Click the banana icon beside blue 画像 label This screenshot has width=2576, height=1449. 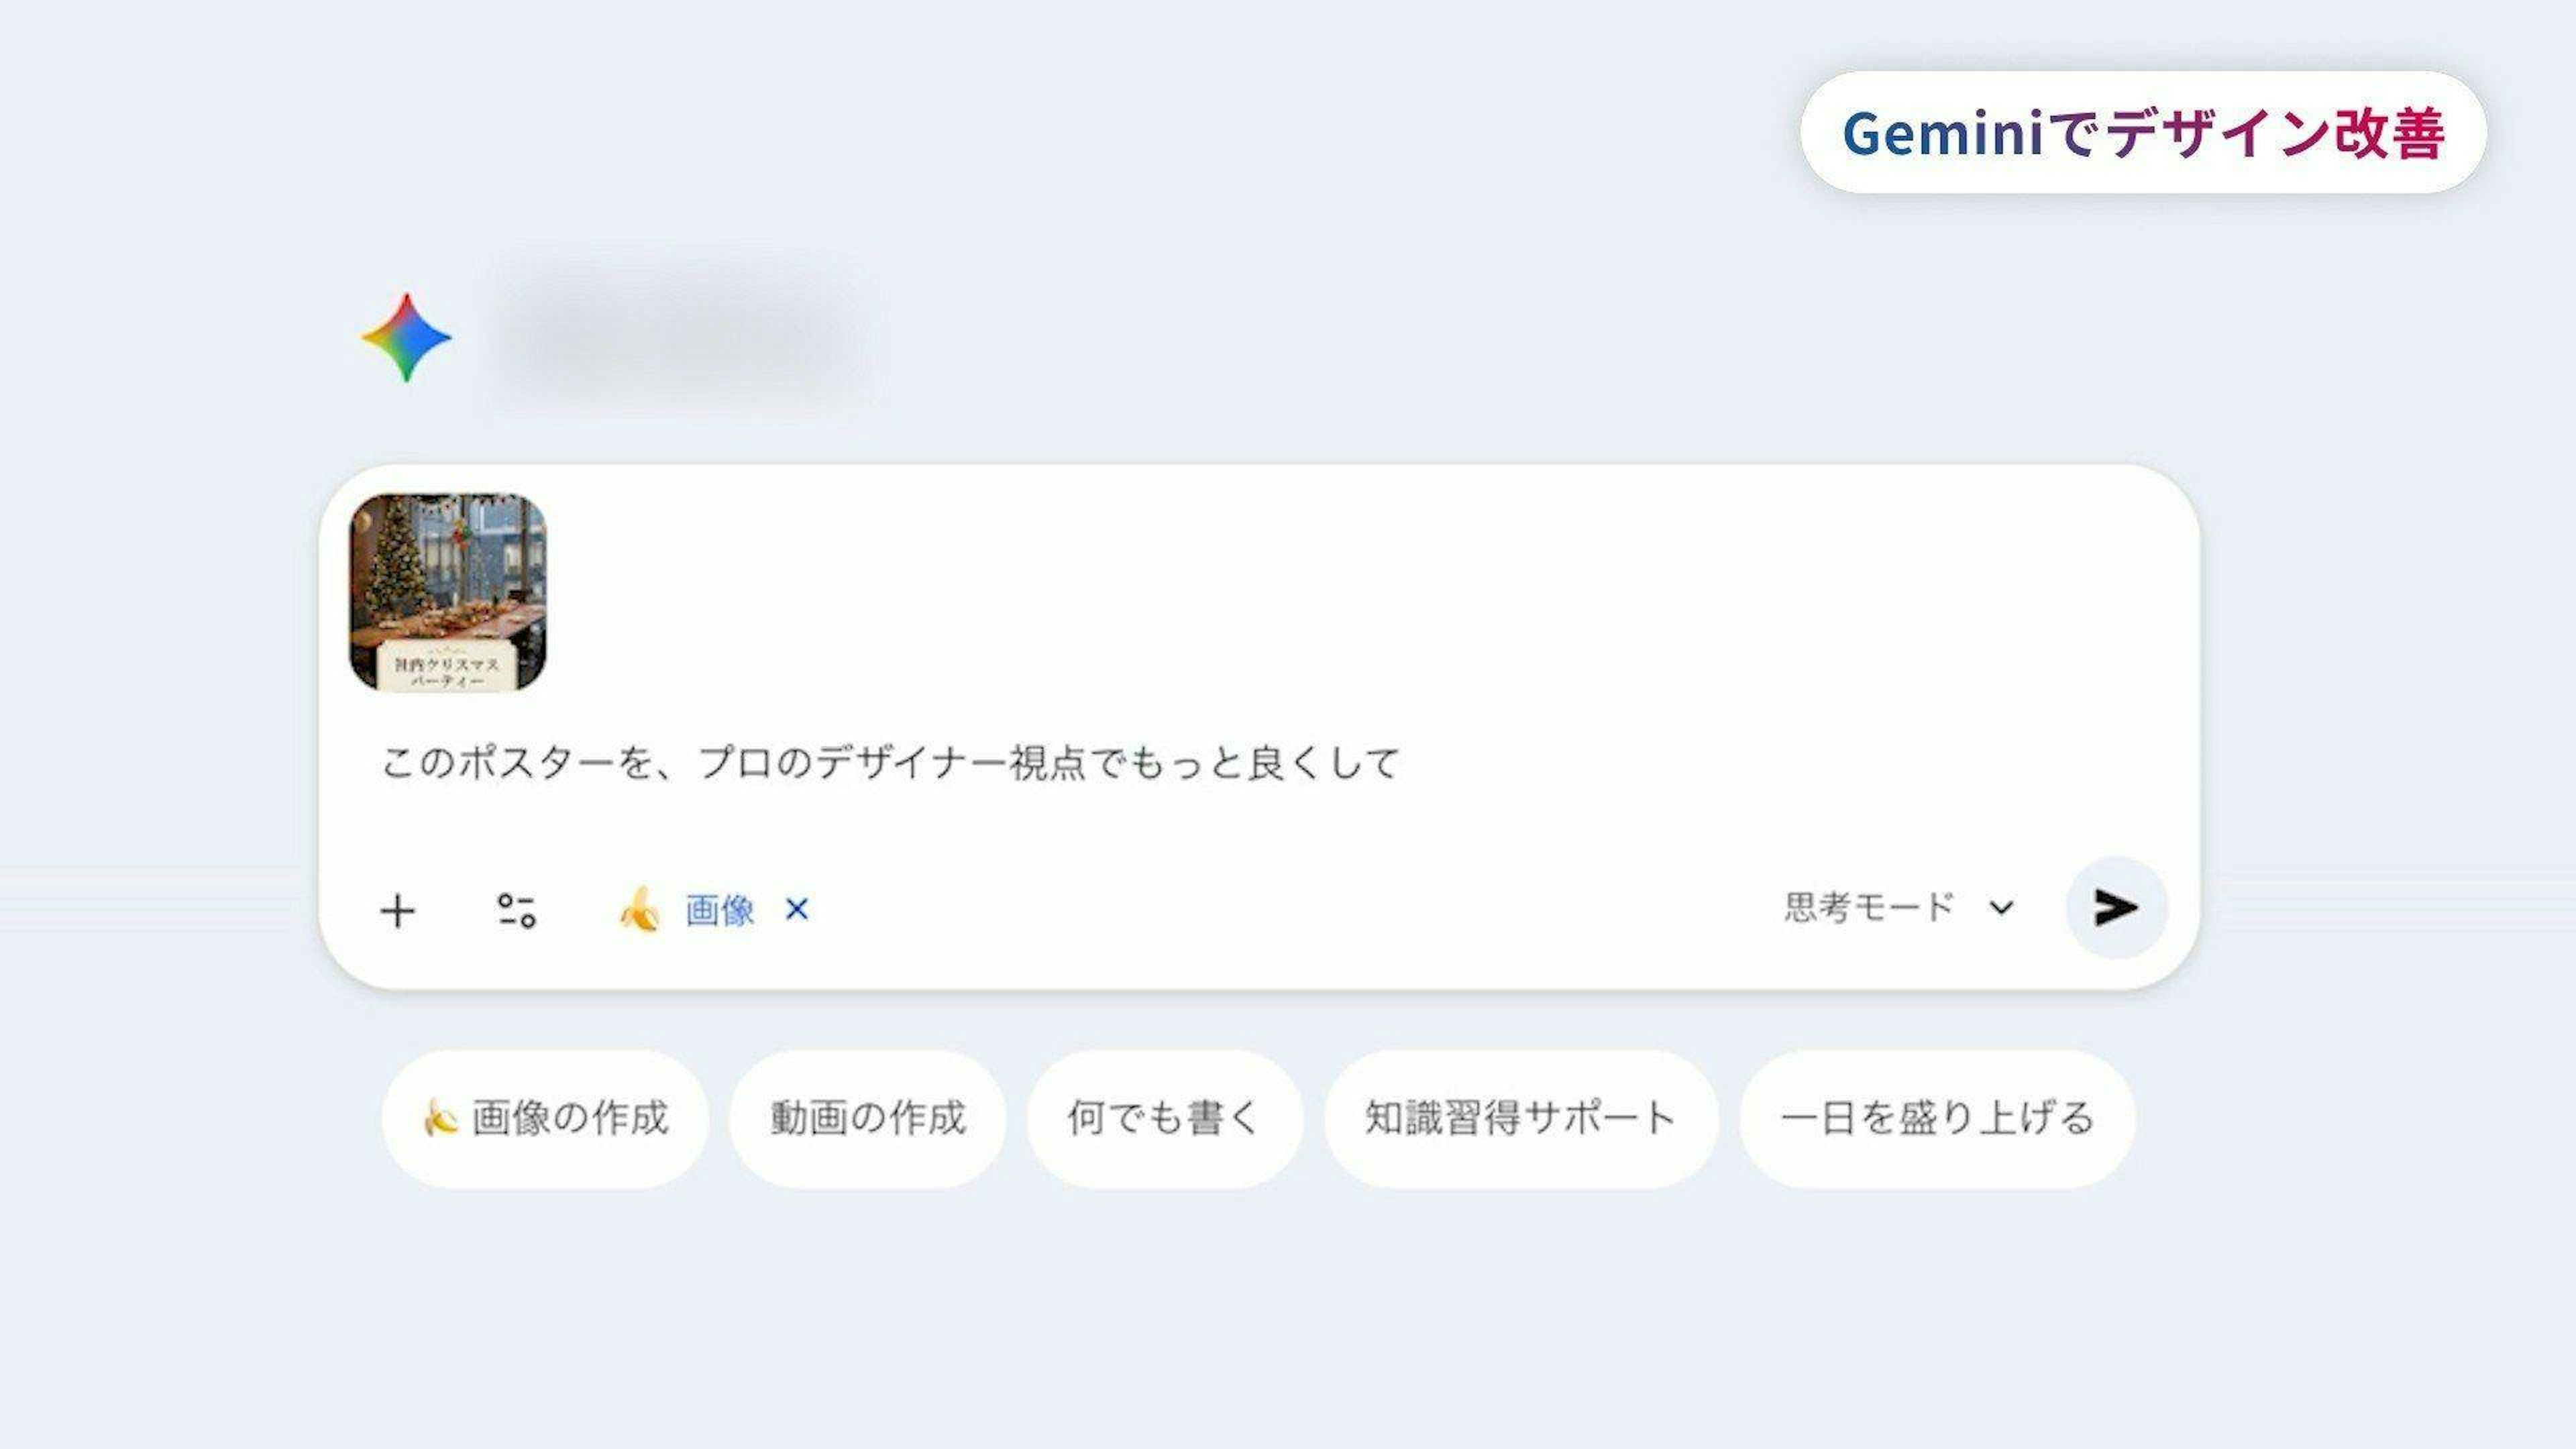click(640, 910)
